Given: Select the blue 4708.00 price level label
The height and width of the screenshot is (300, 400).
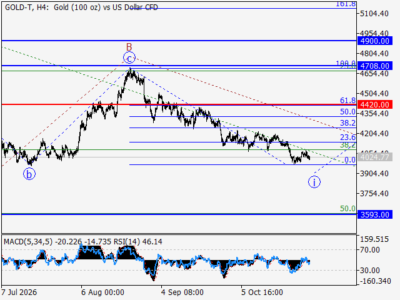Looking at the screenshot, I should coord(375,66).
